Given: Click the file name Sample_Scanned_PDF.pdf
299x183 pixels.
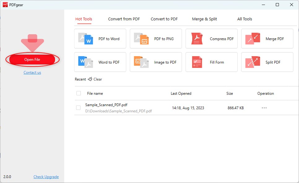Looking at the screenshot, I should [x=106, y=105].
